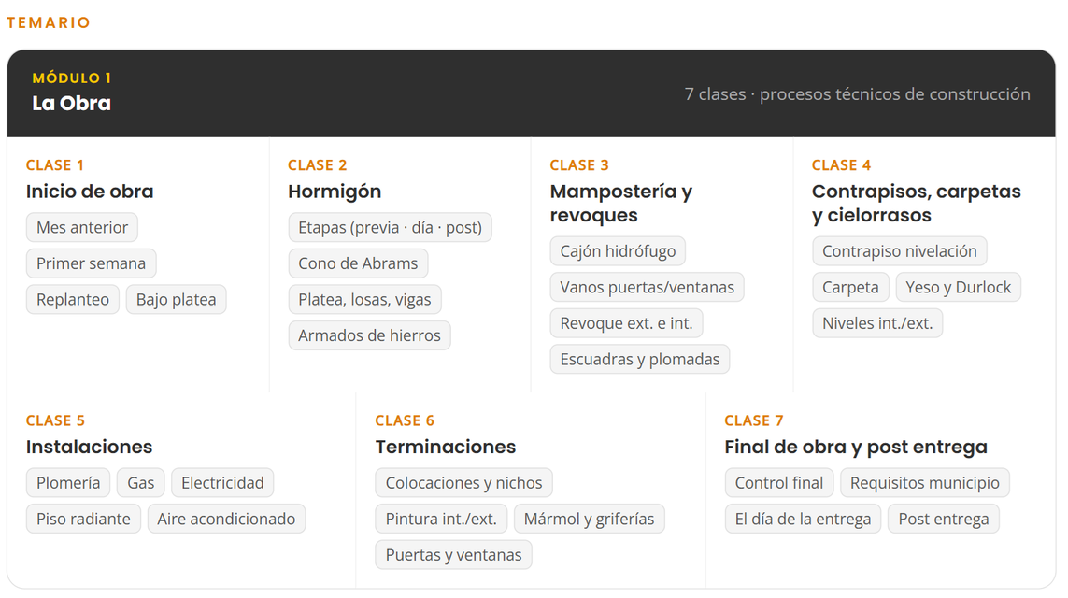Open the Terminaciones class heading
1068x598 pixels.
point(446,447)
